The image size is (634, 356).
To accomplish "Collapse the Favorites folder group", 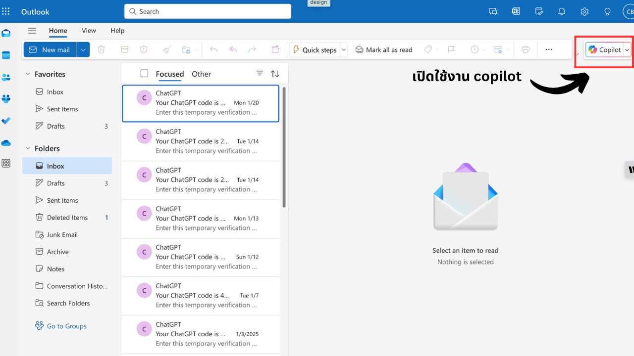I will [x=28, y=74].
